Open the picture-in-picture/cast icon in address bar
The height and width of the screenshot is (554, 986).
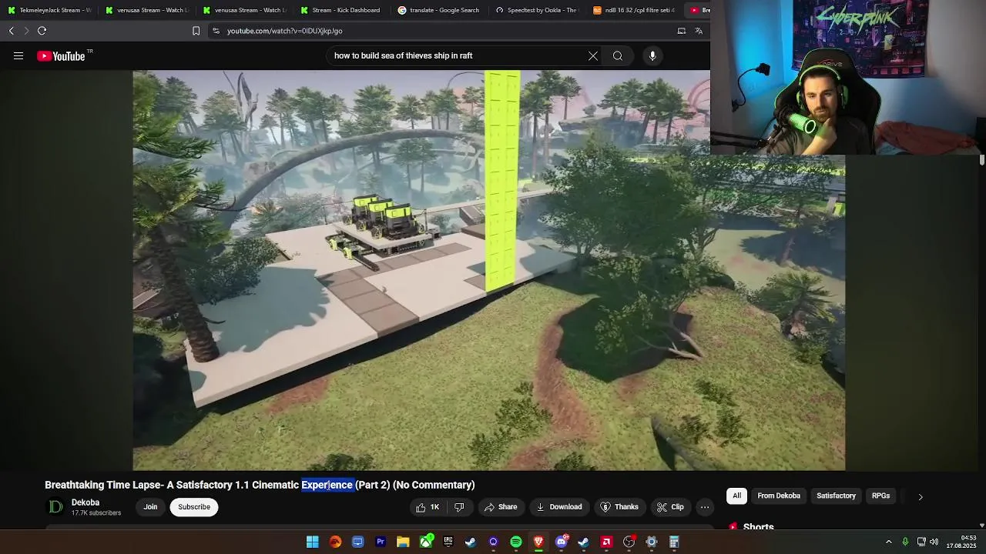[682, 31]
